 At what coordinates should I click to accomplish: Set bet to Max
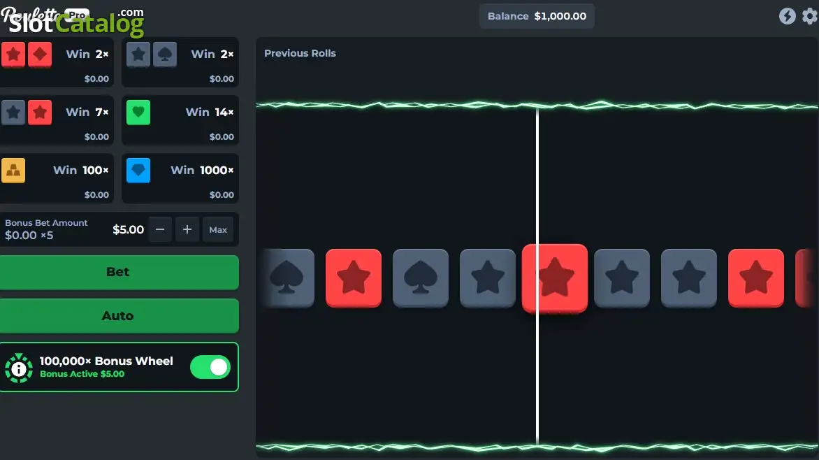218,229
